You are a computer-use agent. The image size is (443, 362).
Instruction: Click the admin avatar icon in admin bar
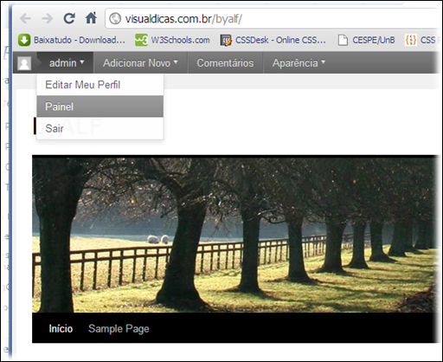point(24,63)
